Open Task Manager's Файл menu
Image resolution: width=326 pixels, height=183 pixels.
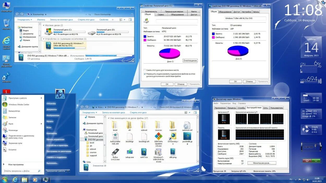coord(216,103)
